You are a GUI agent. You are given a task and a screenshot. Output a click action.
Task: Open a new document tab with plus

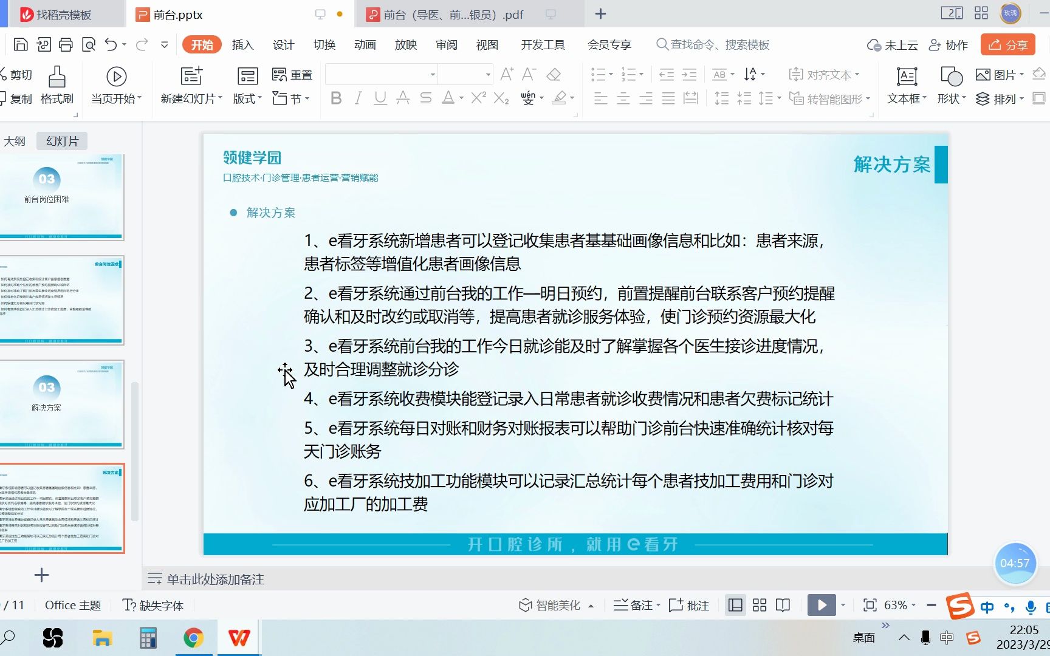coord(600,14)
